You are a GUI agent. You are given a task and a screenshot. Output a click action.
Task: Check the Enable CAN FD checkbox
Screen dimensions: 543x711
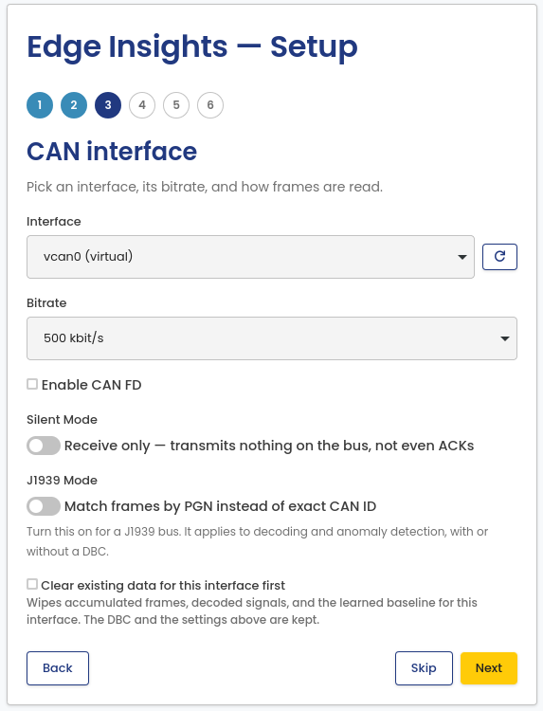32,384
